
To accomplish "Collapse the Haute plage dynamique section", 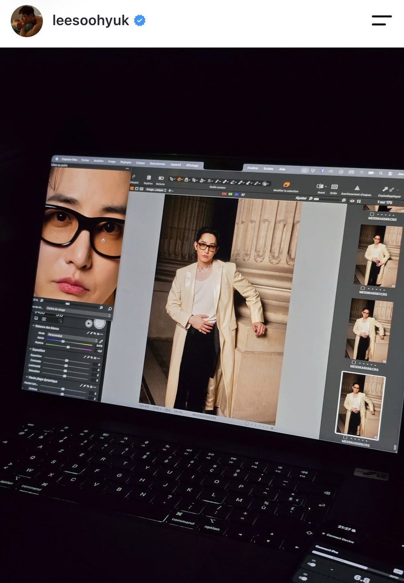I will [27, 377].
